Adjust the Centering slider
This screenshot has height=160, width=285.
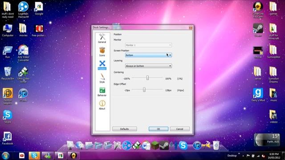(147, 78)
